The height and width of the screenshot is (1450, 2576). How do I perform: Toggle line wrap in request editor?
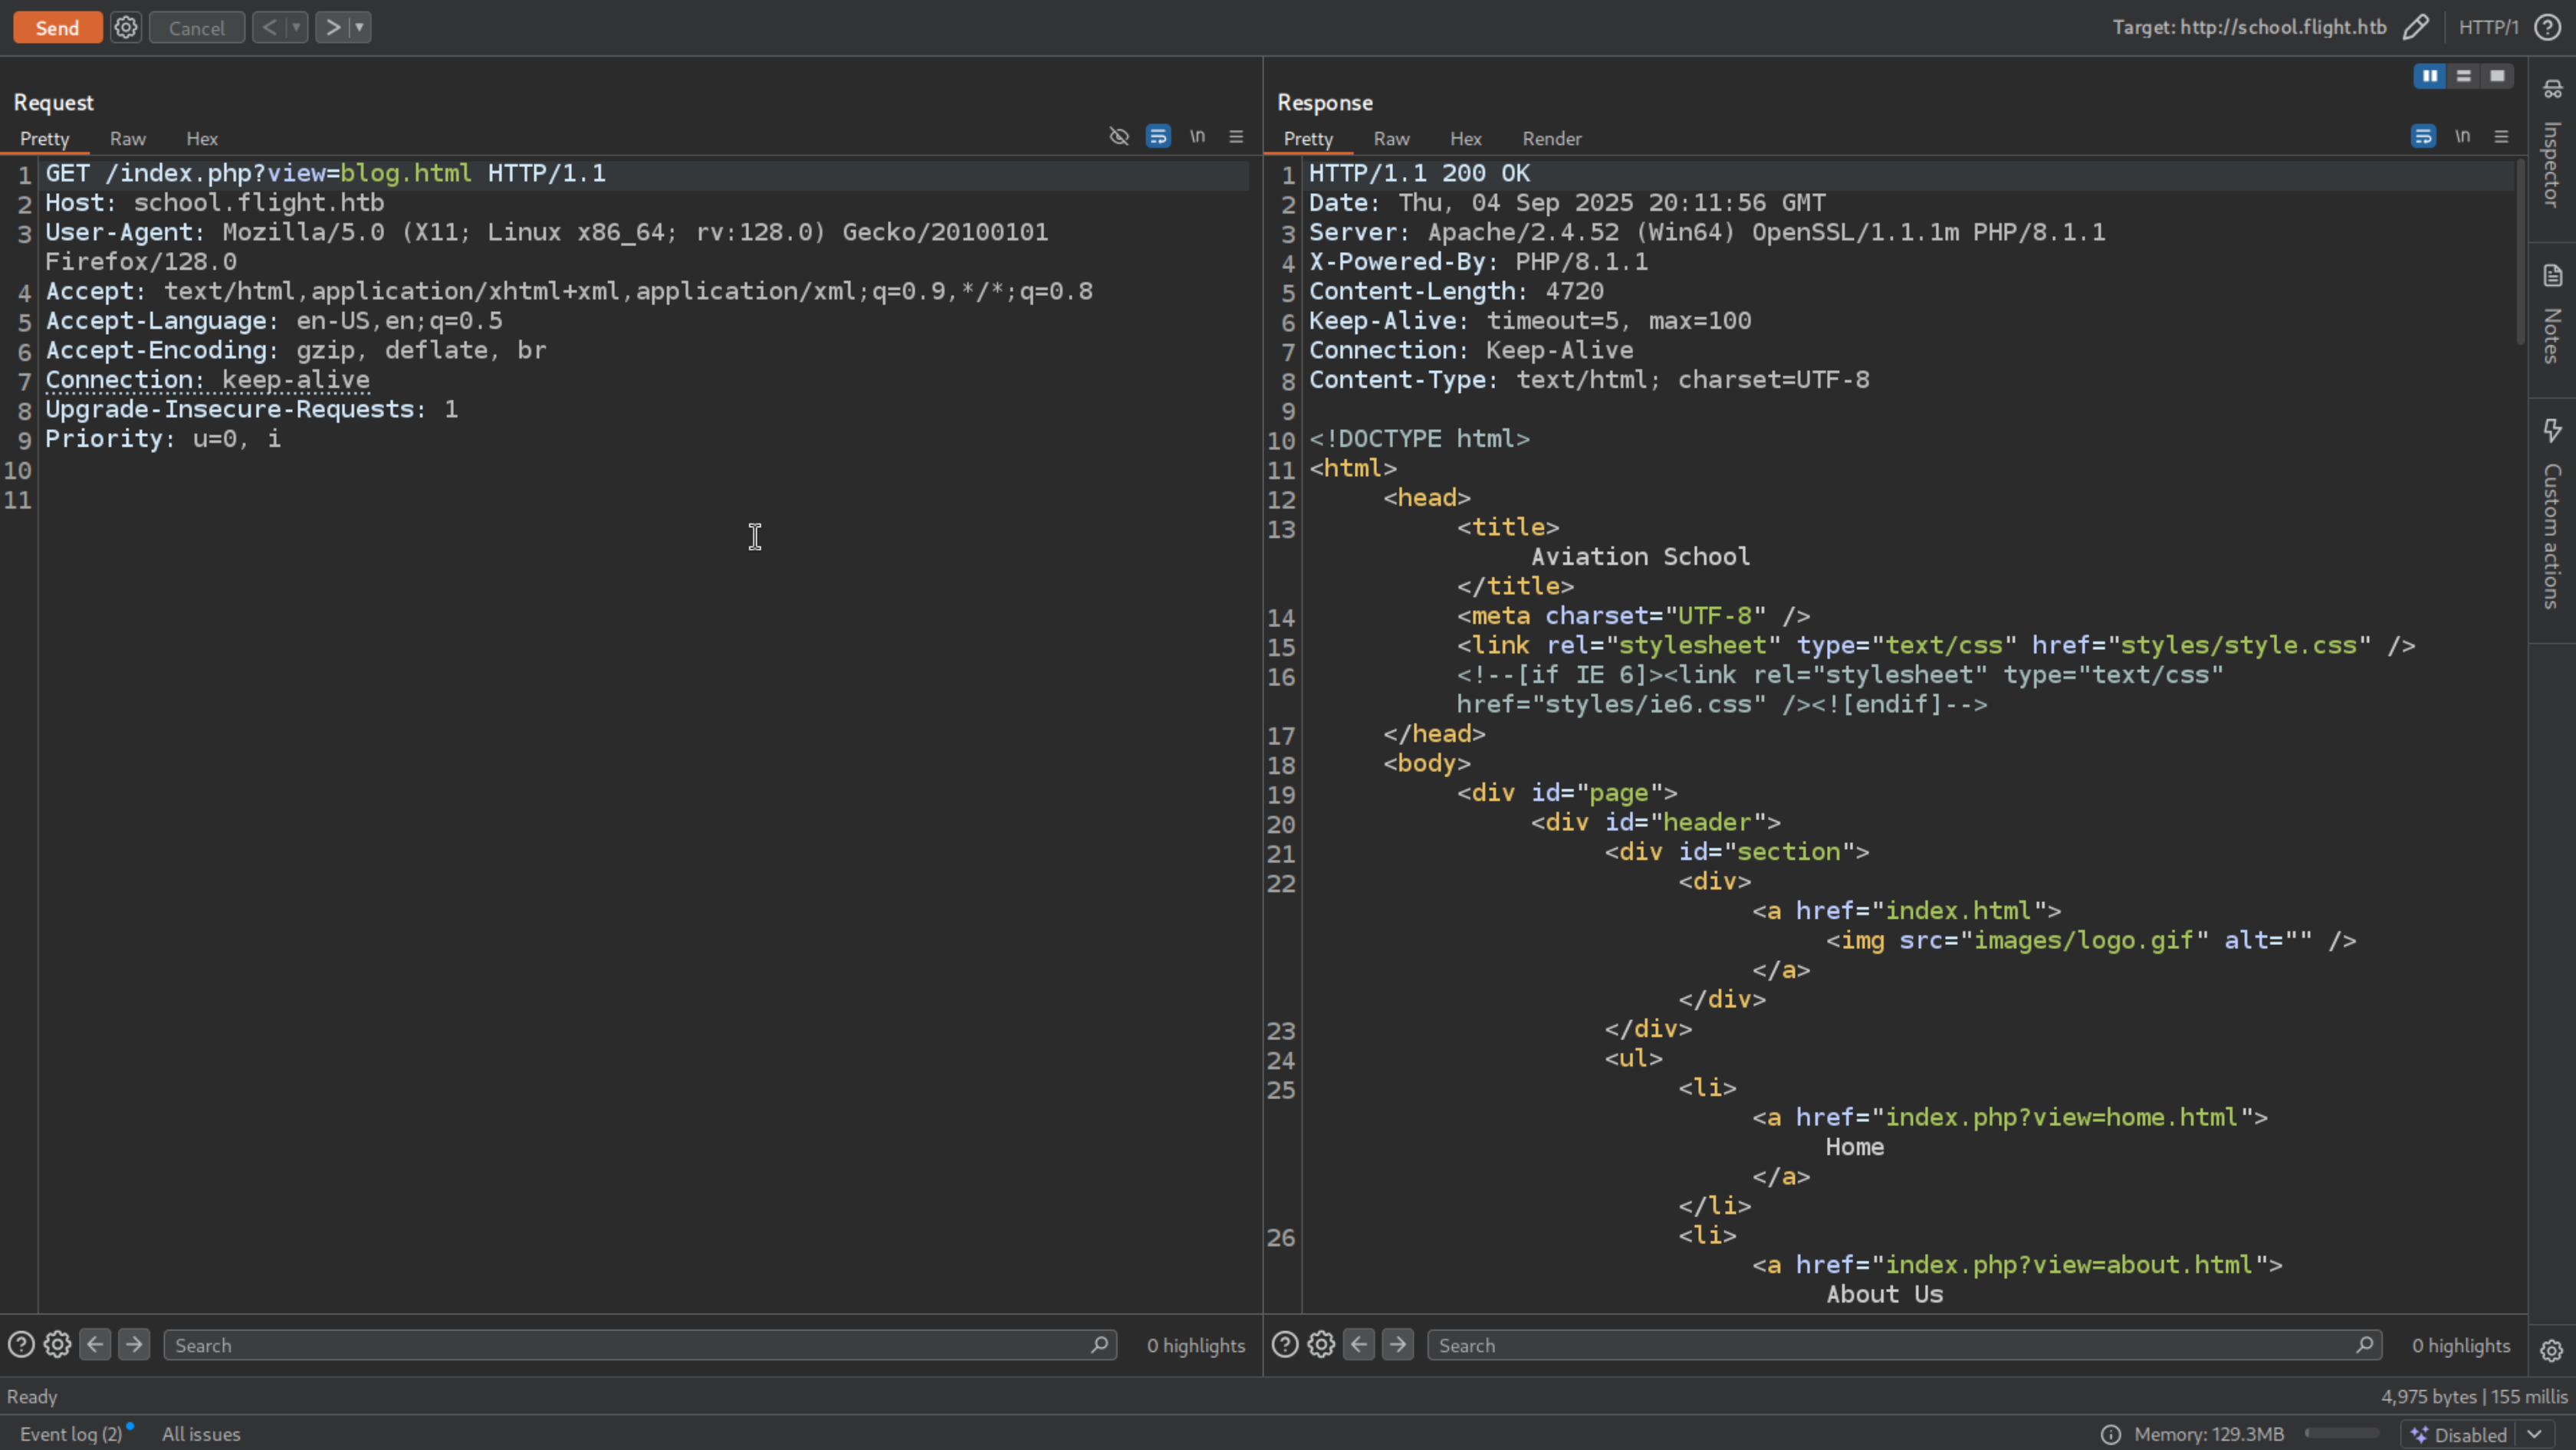[1158, 136]
